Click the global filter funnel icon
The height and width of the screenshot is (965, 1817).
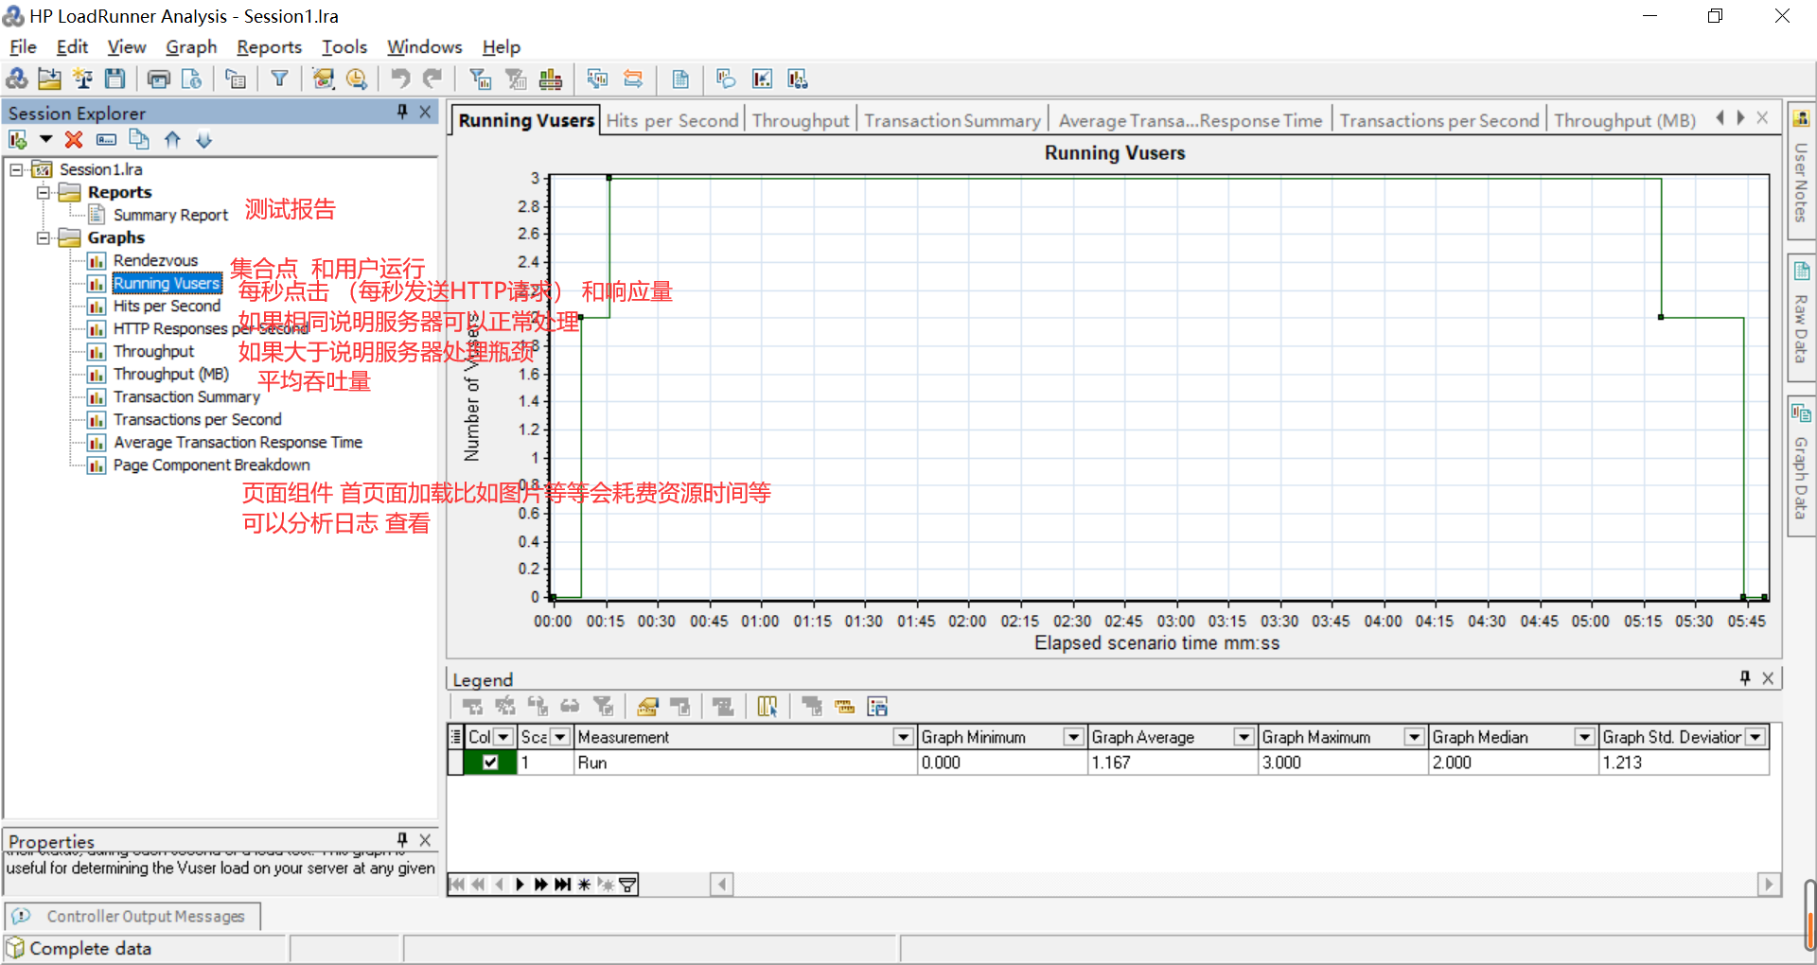279,79
